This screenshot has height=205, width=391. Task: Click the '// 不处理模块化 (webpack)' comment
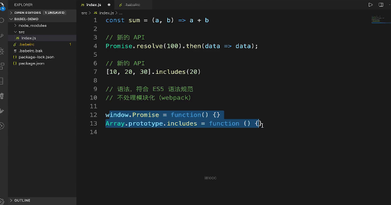pos(148,98)
